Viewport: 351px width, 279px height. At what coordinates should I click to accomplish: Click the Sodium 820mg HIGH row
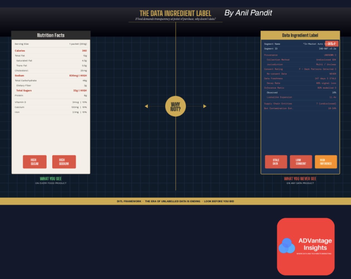coord(51,76)
